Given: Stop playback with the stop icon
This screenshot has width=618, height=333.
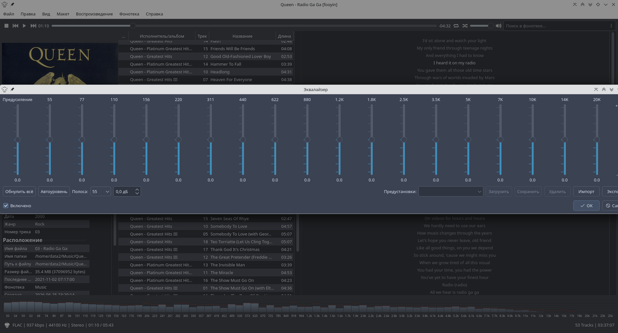Looking at the screenshot, I should (x=6, y=26).
